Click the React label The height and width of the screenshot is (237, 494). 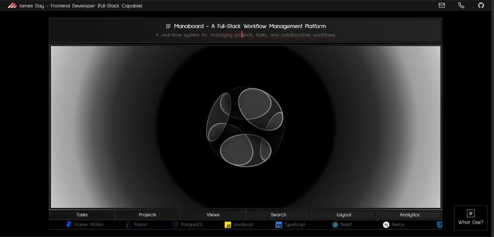pos(346,225)
